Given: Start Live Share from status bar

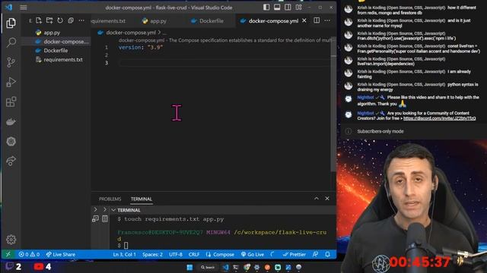Looking at the screenshot, I should [x=61, y=255].
